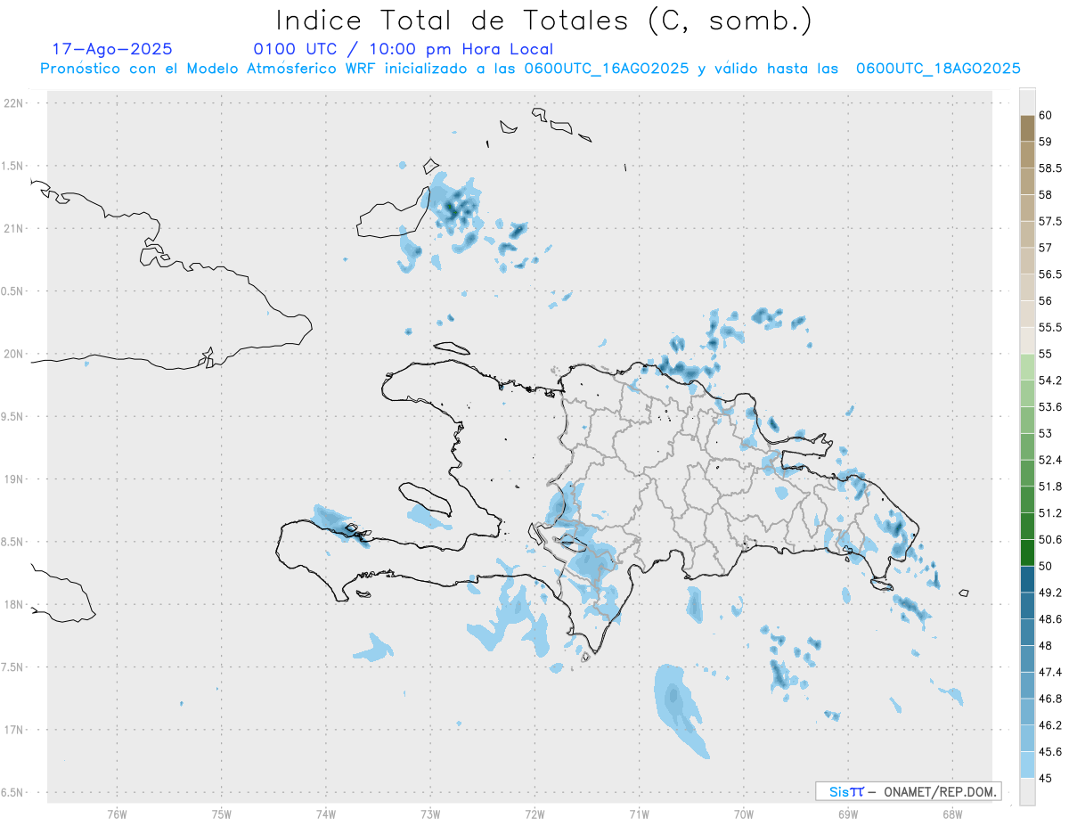Click the longitude label '73W'

coord(430,814)
